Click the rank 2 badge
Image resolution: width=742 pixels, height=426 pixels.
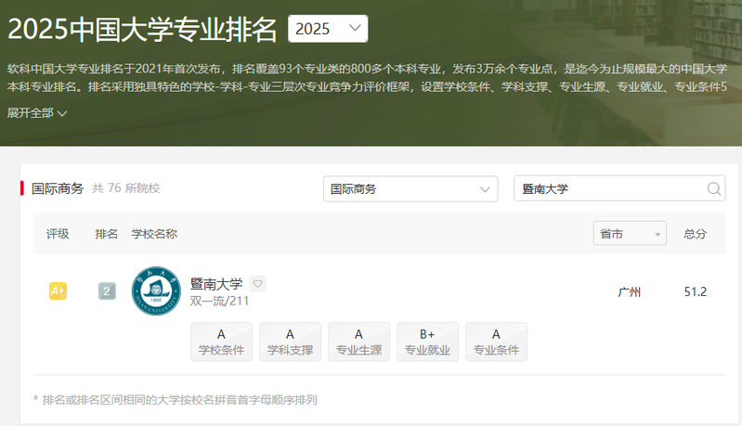107,291
